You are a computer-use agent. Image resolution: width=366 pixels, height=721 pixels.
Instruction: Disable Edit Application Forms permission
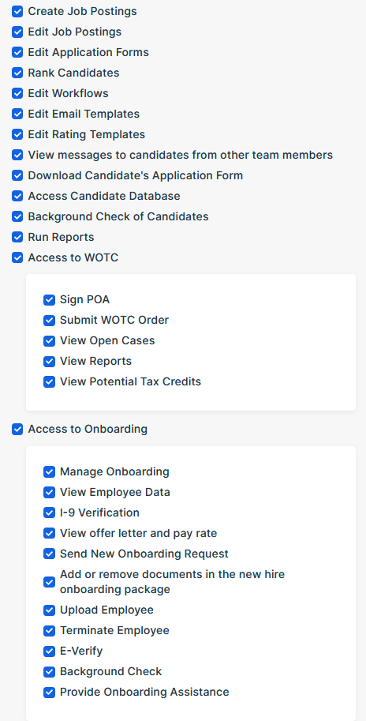tap(17, 52)
